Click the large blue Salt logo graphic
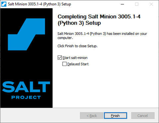This screenshot has width=159, height=123. click(26, 34)
